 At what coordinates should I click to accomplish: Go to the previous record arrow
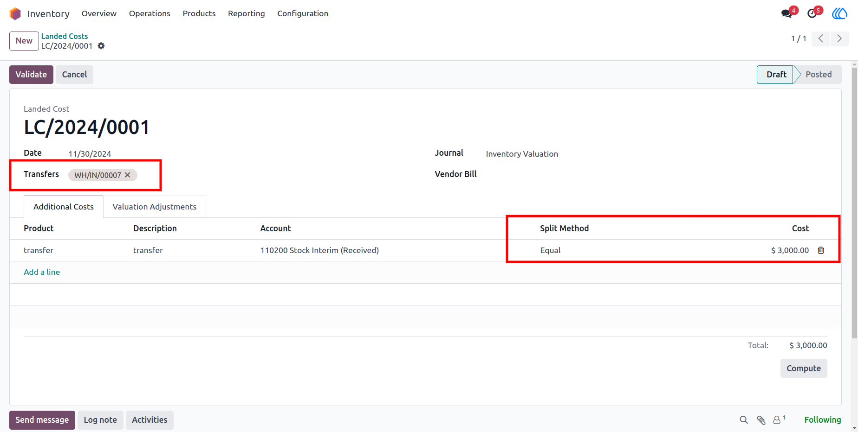(821, 38)
